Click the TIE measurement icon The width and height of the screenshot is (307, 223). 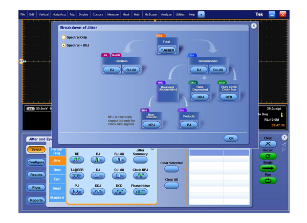tap(77, 160)
